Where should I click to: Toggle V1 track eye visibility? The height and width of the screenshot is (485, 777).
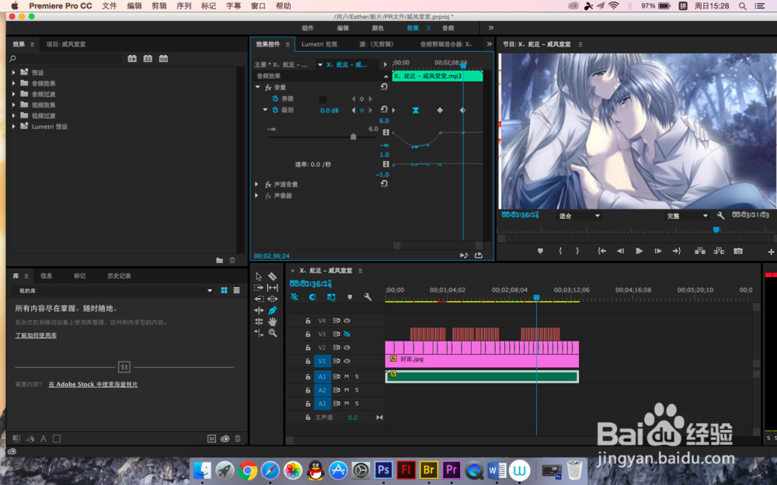[x=347, y=361]
